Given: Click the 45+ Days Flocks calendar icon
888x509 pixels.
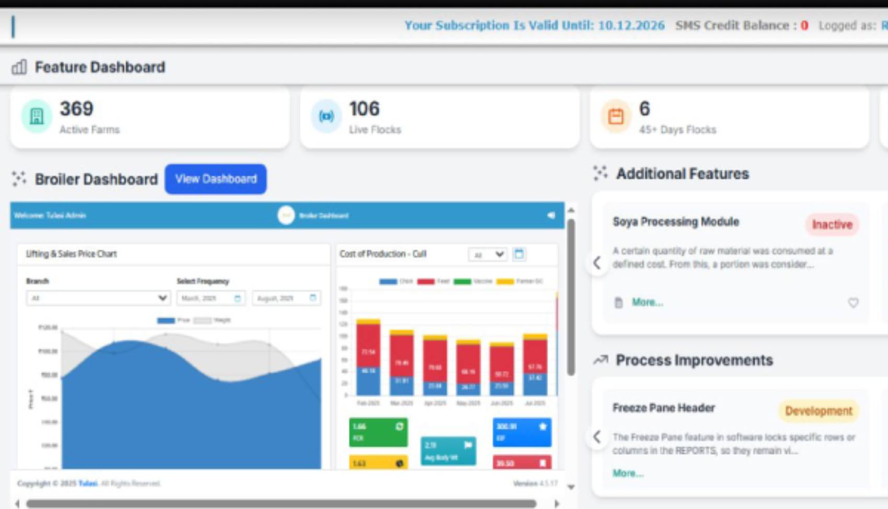Looking at the screenshot, I should click(x=616, y=115).
